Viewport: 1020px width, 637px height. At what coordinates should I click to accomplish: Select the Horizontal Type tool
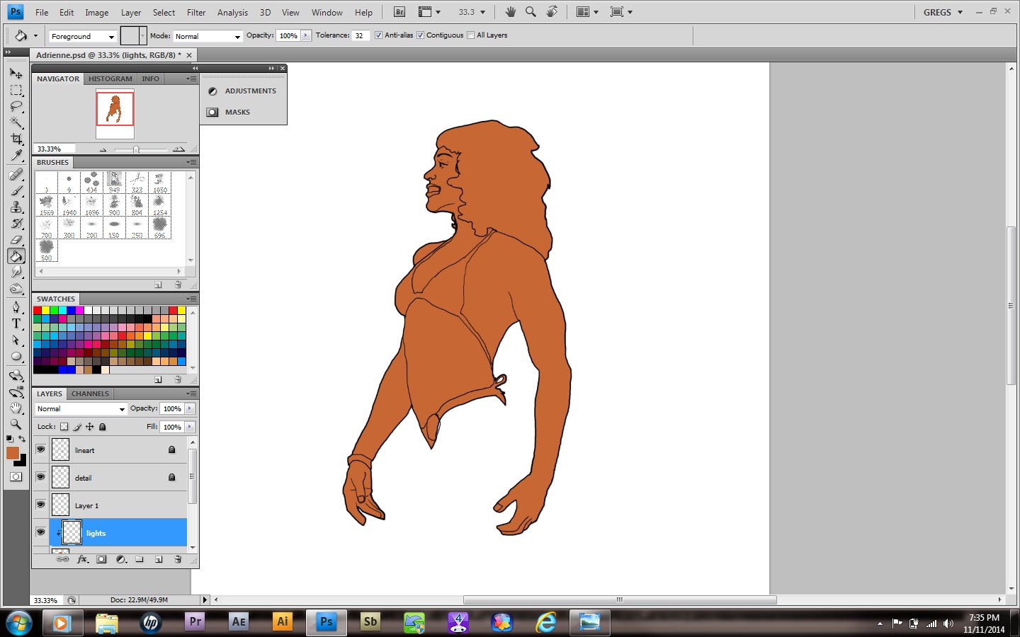coord(16,323)
